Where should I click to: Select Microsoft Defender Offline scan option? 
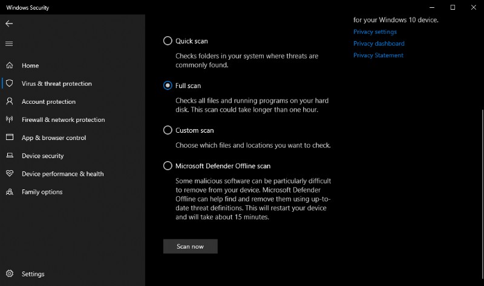[168, 166]
